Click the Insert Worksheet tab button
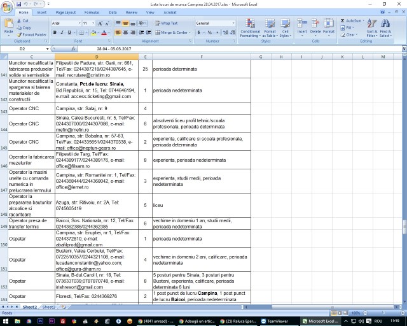Image resolution: width=407 pixels, height=326 pixels. [x=64, y=307]
